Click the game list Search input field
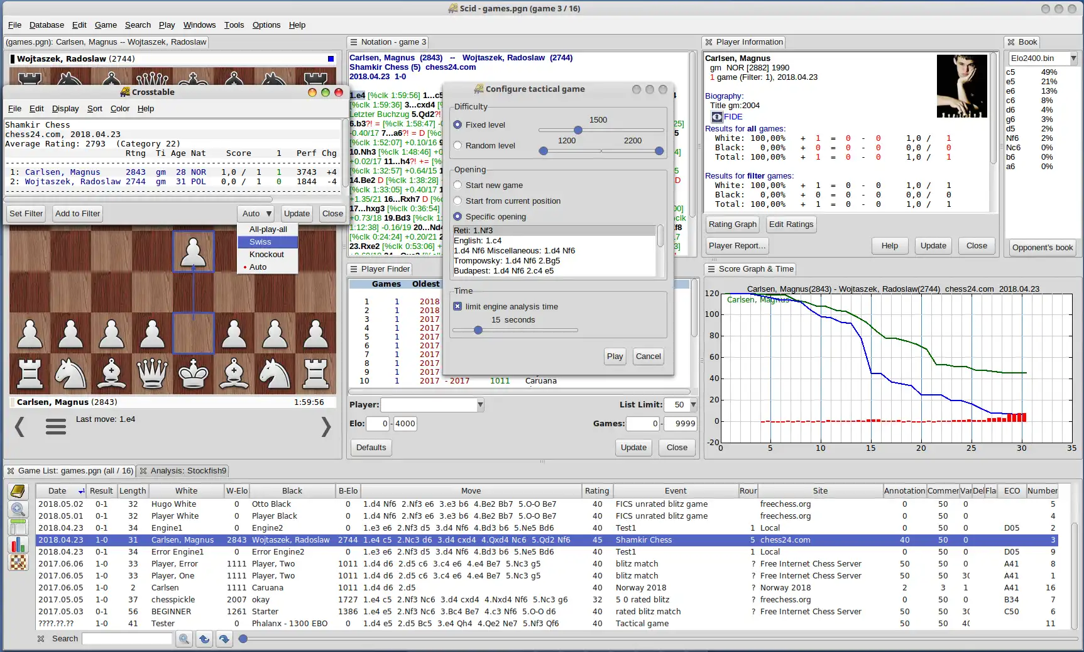 pyautogui.click(x=127, y=639)
